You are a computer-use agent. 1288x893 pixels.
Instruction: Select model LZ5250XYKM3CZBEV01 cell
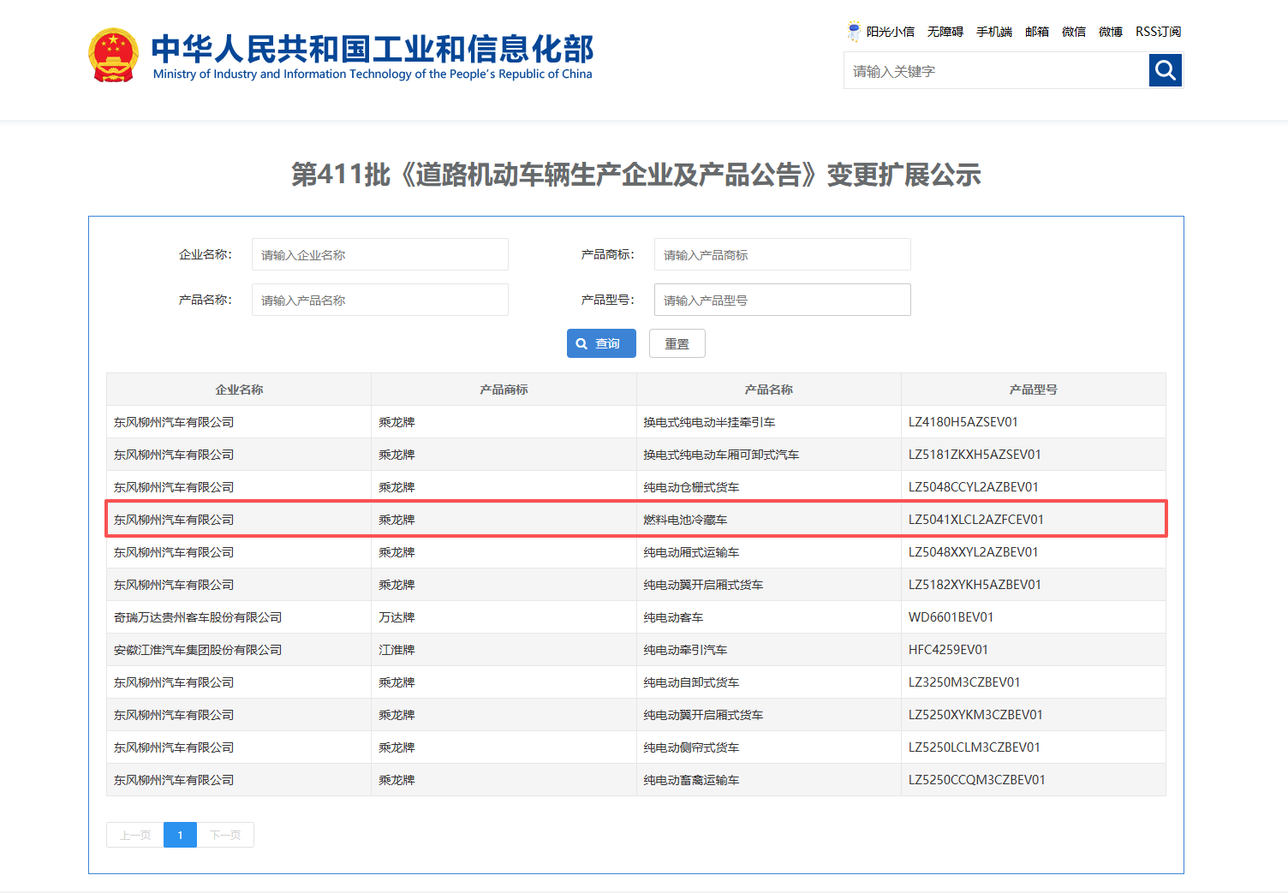click(1034, 715)
